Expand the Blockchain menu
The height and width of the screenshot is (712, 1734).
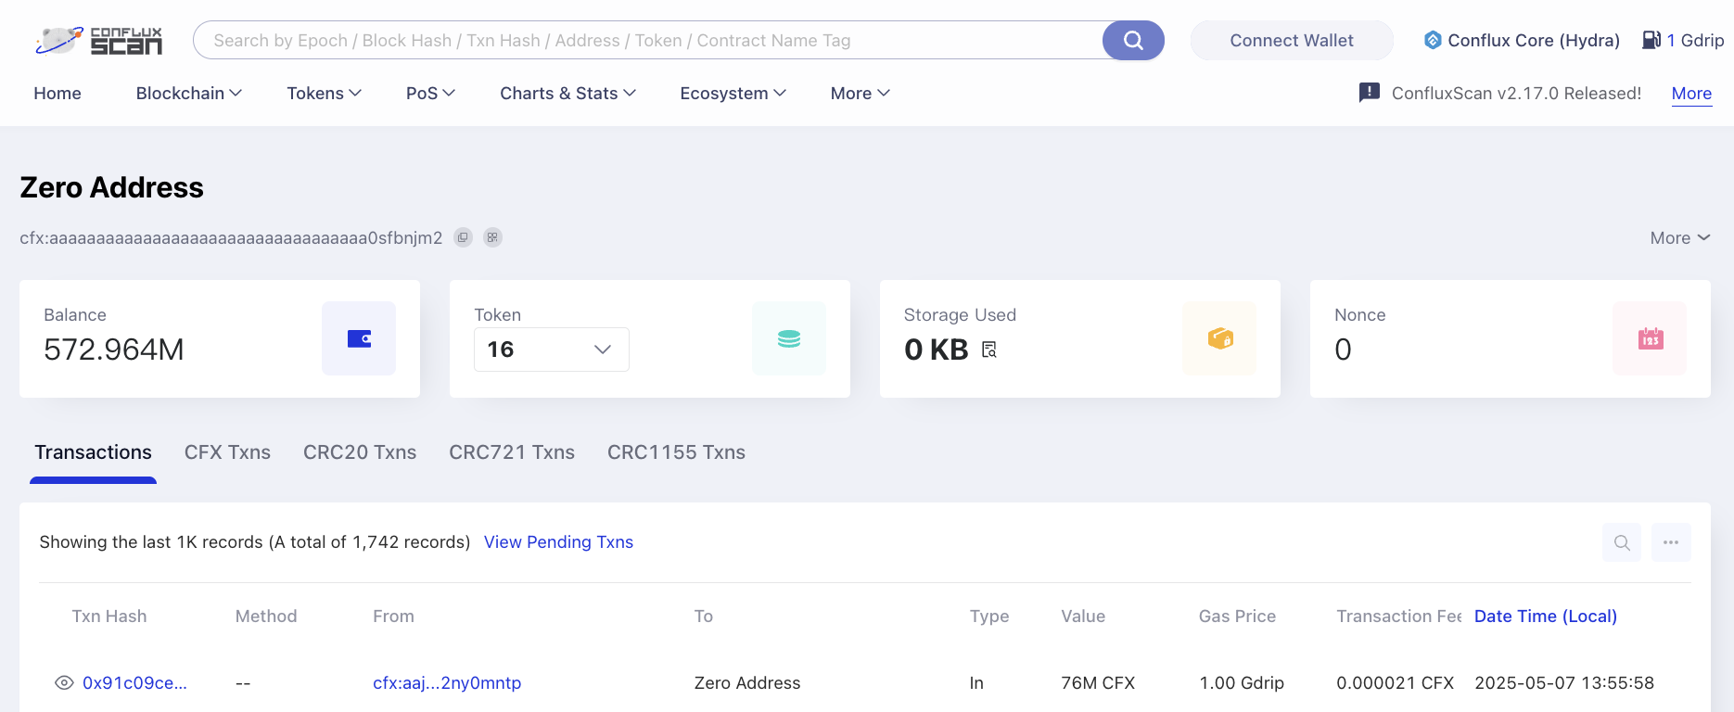pyautogui.click(x=188, y=94)
